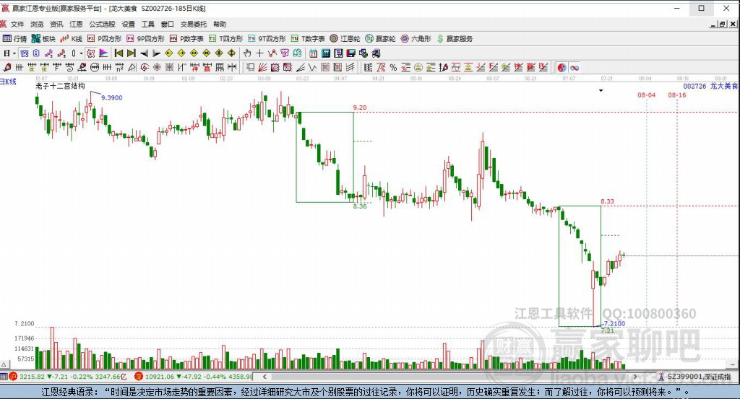Image resolution: width=740 pixels, height=399 pixels.
Task: Click the save diskette icon
Action: [350, 53]
